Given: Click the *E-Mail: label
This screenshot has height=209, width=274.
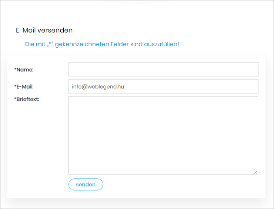Looking at the screenshot, I should click(x=24, y=87).
